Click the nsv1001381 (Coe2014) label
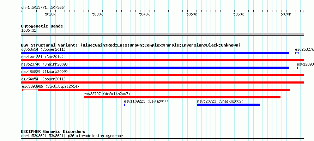 [42, 57]
